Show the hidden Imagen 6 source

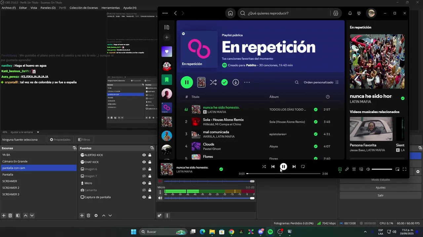pos(144,169)
